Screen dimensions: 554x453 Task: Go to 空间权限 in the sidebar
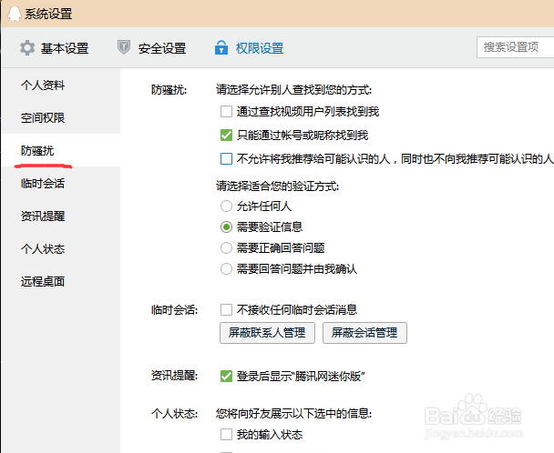43,118
